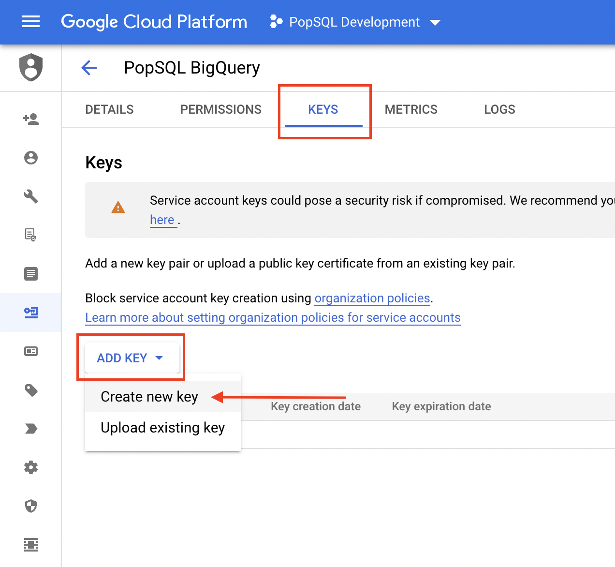Click the account circle sidebar icon
This screenshot has width=615, height=567.
pos(31,158)
